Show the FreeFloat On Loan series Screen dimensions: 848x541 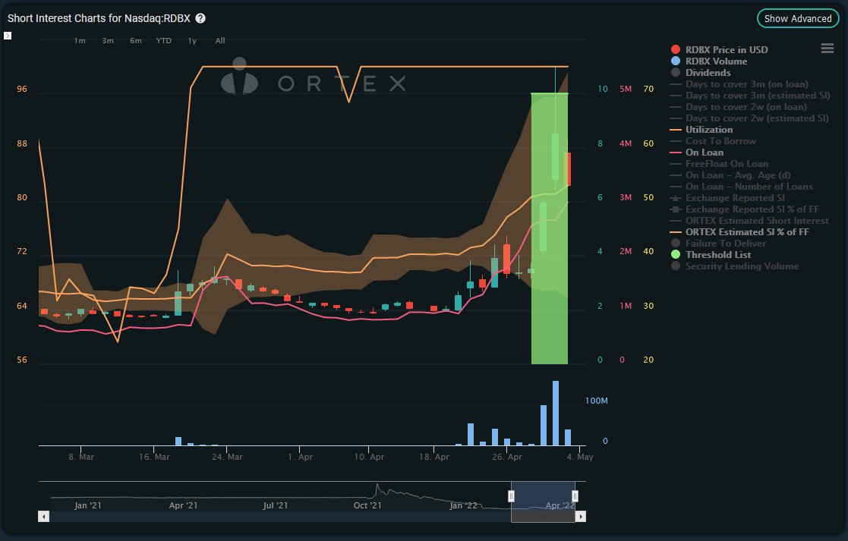click(719, 164)
